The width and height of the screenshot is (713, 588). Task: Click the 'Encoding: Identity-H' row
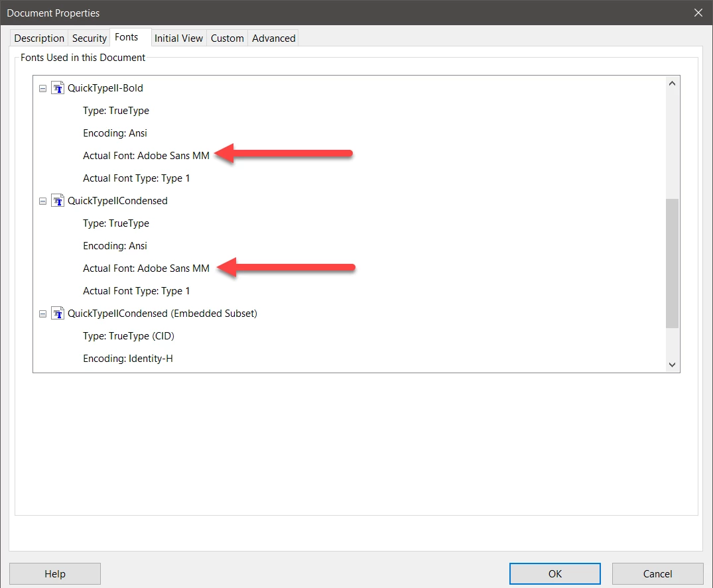click(x=128, y=359)
